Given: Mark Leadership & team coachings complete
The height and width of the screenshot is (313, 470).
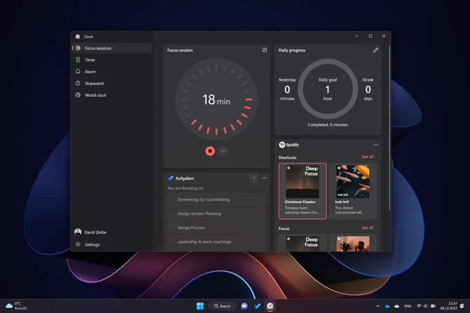Looking at the screenshot, I should coord(172,242).
